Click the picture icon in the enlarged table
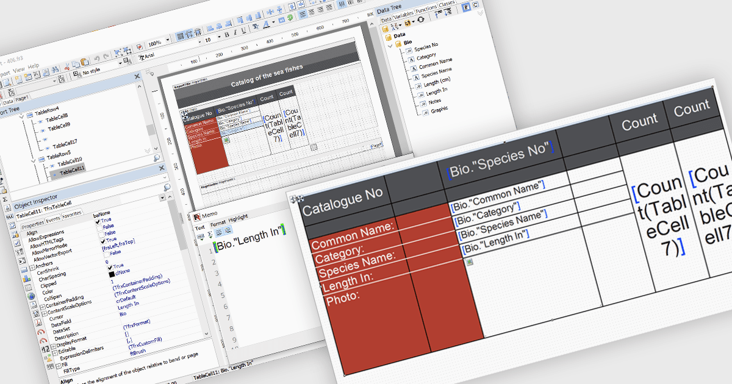 (x=469, y=262)
